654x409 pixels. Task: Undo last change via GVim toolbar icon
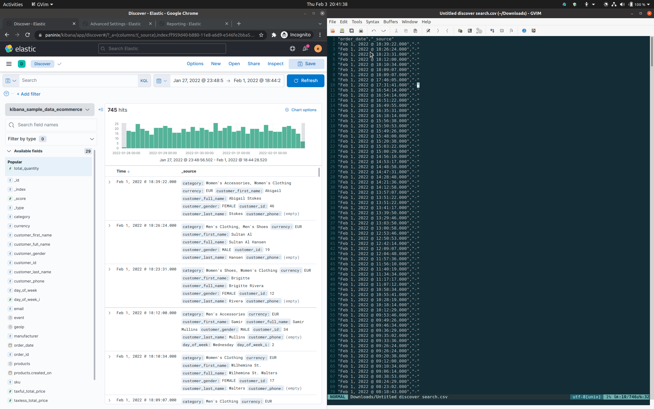(x=374, y=31)
